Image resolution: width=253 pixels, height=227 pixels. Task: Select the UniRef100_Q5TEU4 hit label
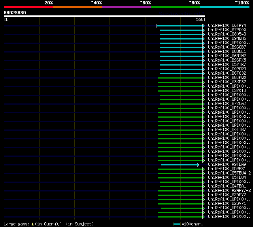pyautogui.click(x=227, y=178)
